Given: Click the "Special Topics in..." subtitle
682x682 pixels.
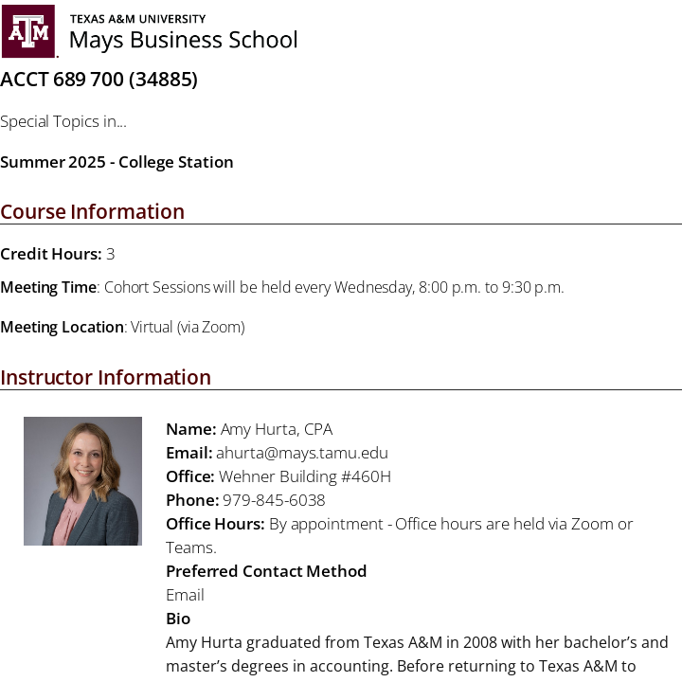Looking at the screenshot, I should [63, 121].
